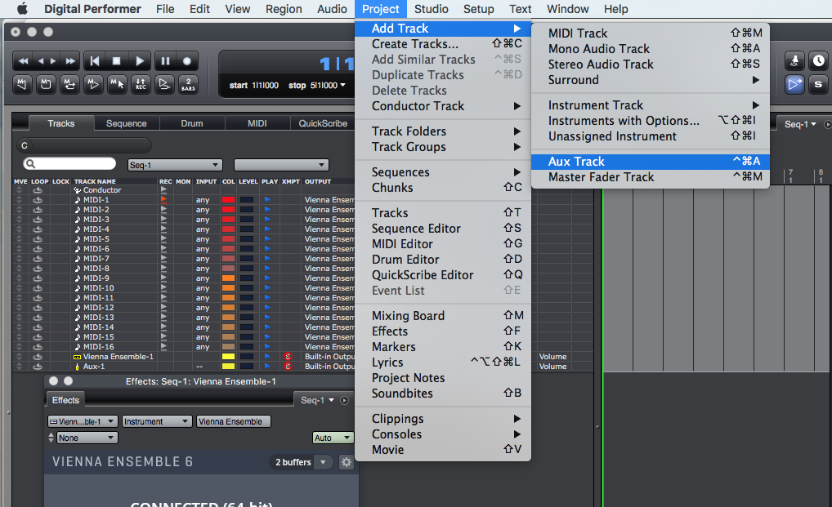Open the Seq-1 dropdown in Effects window tab bar

click(x=317, y=401)
